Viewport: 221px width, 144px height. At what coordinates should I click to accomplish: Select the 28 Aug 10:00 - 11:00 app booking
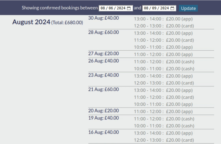(x=163, y=47)
